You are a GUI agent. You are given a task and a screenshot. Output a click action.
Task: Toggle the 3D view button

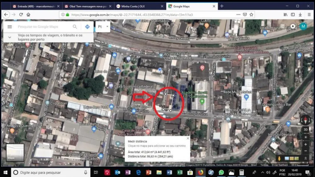coord(306,129)
